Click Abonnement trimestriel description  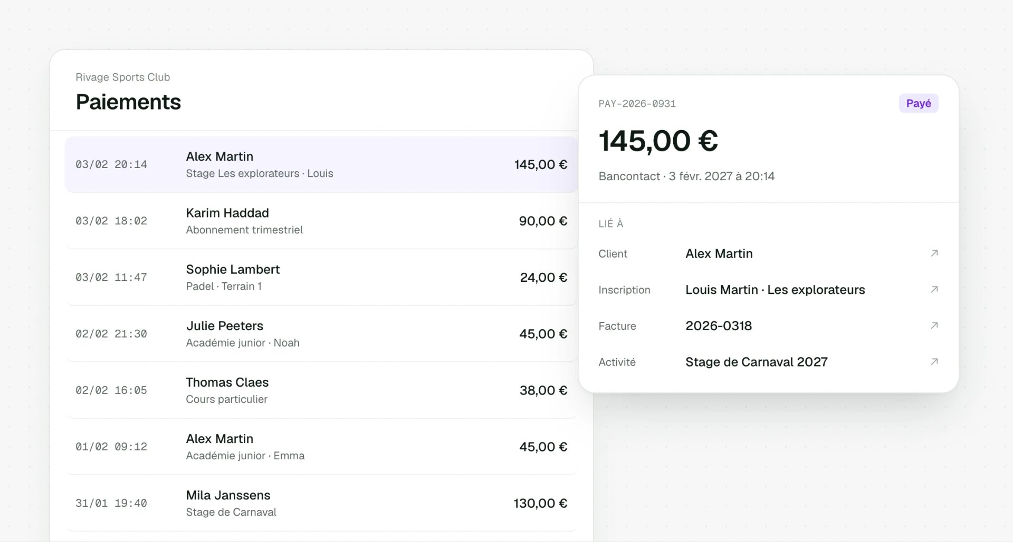244,230
